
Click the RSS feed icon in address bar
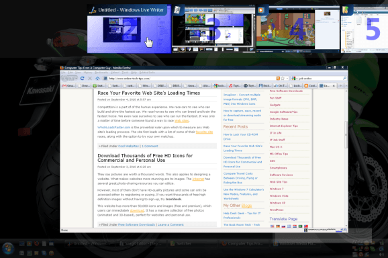[x=278, y=78]
